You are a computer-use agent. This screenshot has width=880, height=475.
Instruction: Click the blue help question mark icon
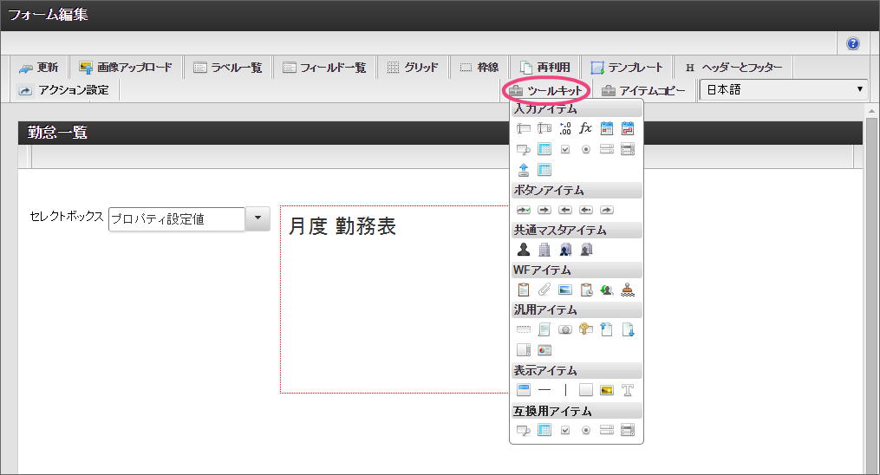point(852,43)
